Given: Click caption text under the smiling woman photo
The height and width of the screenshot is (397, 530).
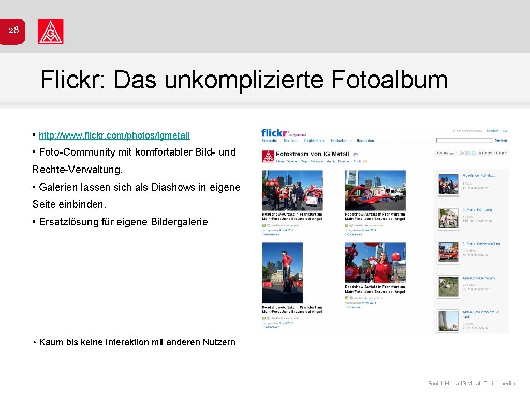Looking at the screenshot, I should tap(375, 289).
